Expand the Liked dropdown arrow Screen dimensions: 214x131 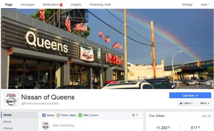click(x=192, y=103)
